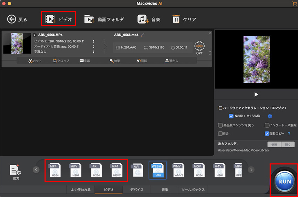Clear the list with クリア trash icon

click(x=176, y=19)
